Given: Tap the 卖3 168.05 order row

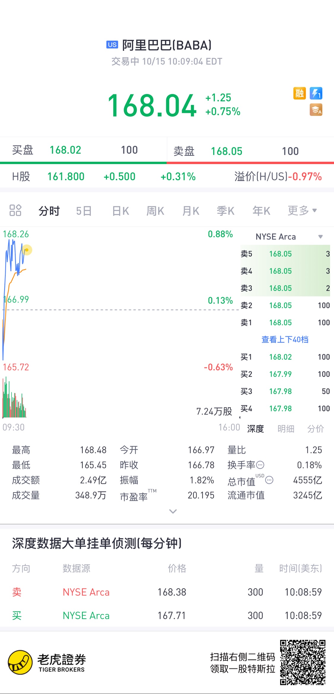Looking at the screenshot, I should click(285, 288).
